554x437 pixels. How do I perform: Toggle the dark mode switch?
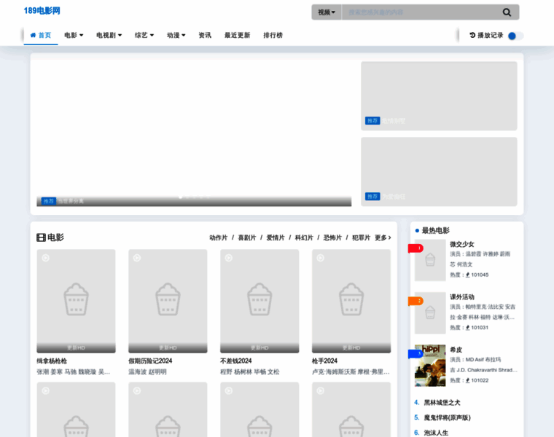click(x=515, y=36)
